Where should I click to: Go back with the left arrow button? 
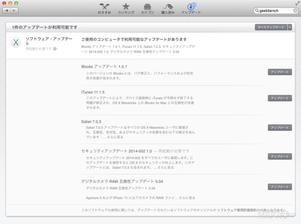click(7, 11)
